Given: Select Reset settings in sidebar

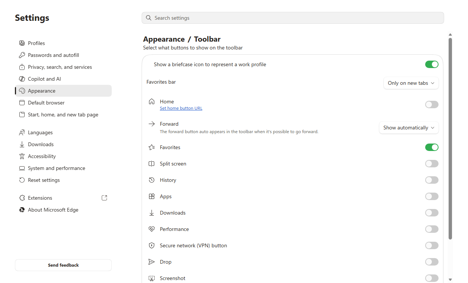Looking at the screenshot, I should [63, 180].
